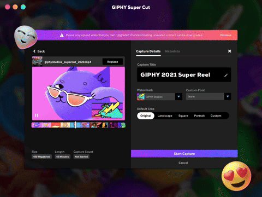Click the Start Capture button

pyautogui.click(x=184, y=154)
